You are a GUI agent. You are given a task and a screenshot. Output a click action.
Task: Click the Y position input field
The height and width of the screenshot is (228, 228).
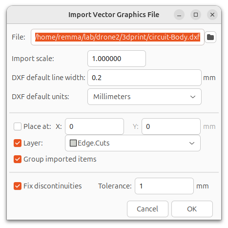pyautogui.click(x=171, y=126)
